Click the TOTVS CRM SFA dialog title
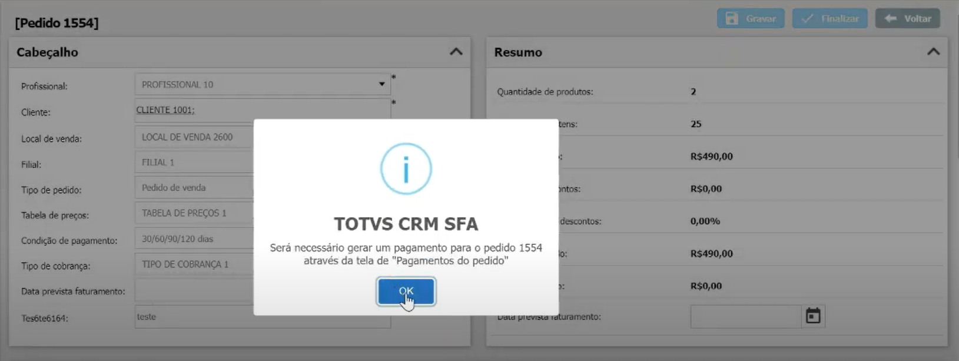The image size is (959, 361). pos(406,224)
